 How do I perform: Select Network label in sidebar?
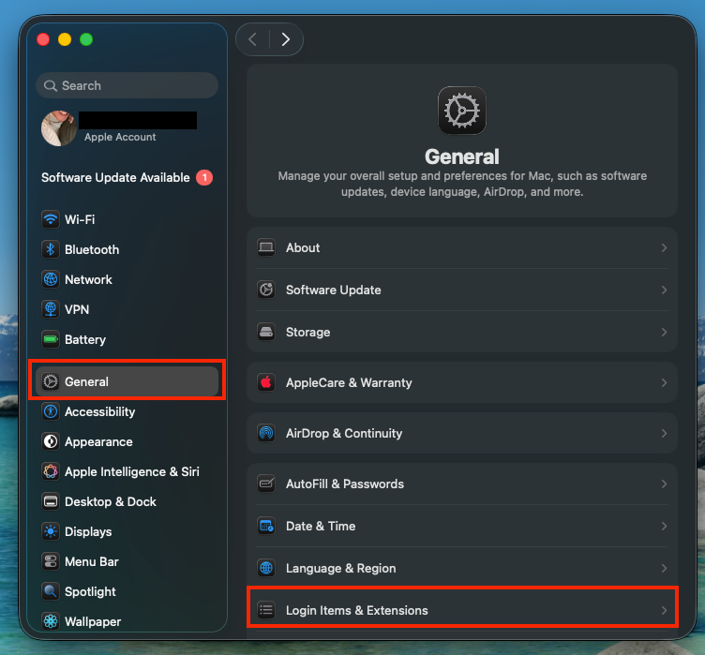click(x=88, y=279)
